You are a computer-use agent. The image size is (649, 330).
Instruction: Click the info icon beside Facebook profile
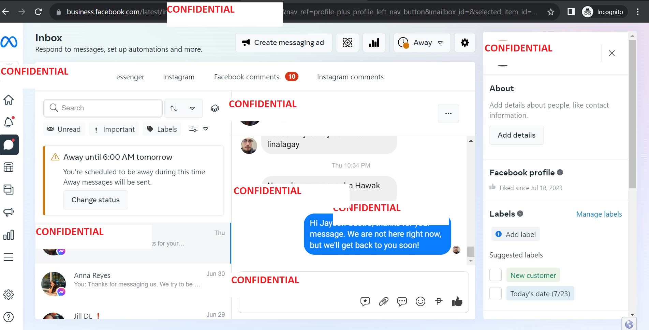click(x=560, y=172)
